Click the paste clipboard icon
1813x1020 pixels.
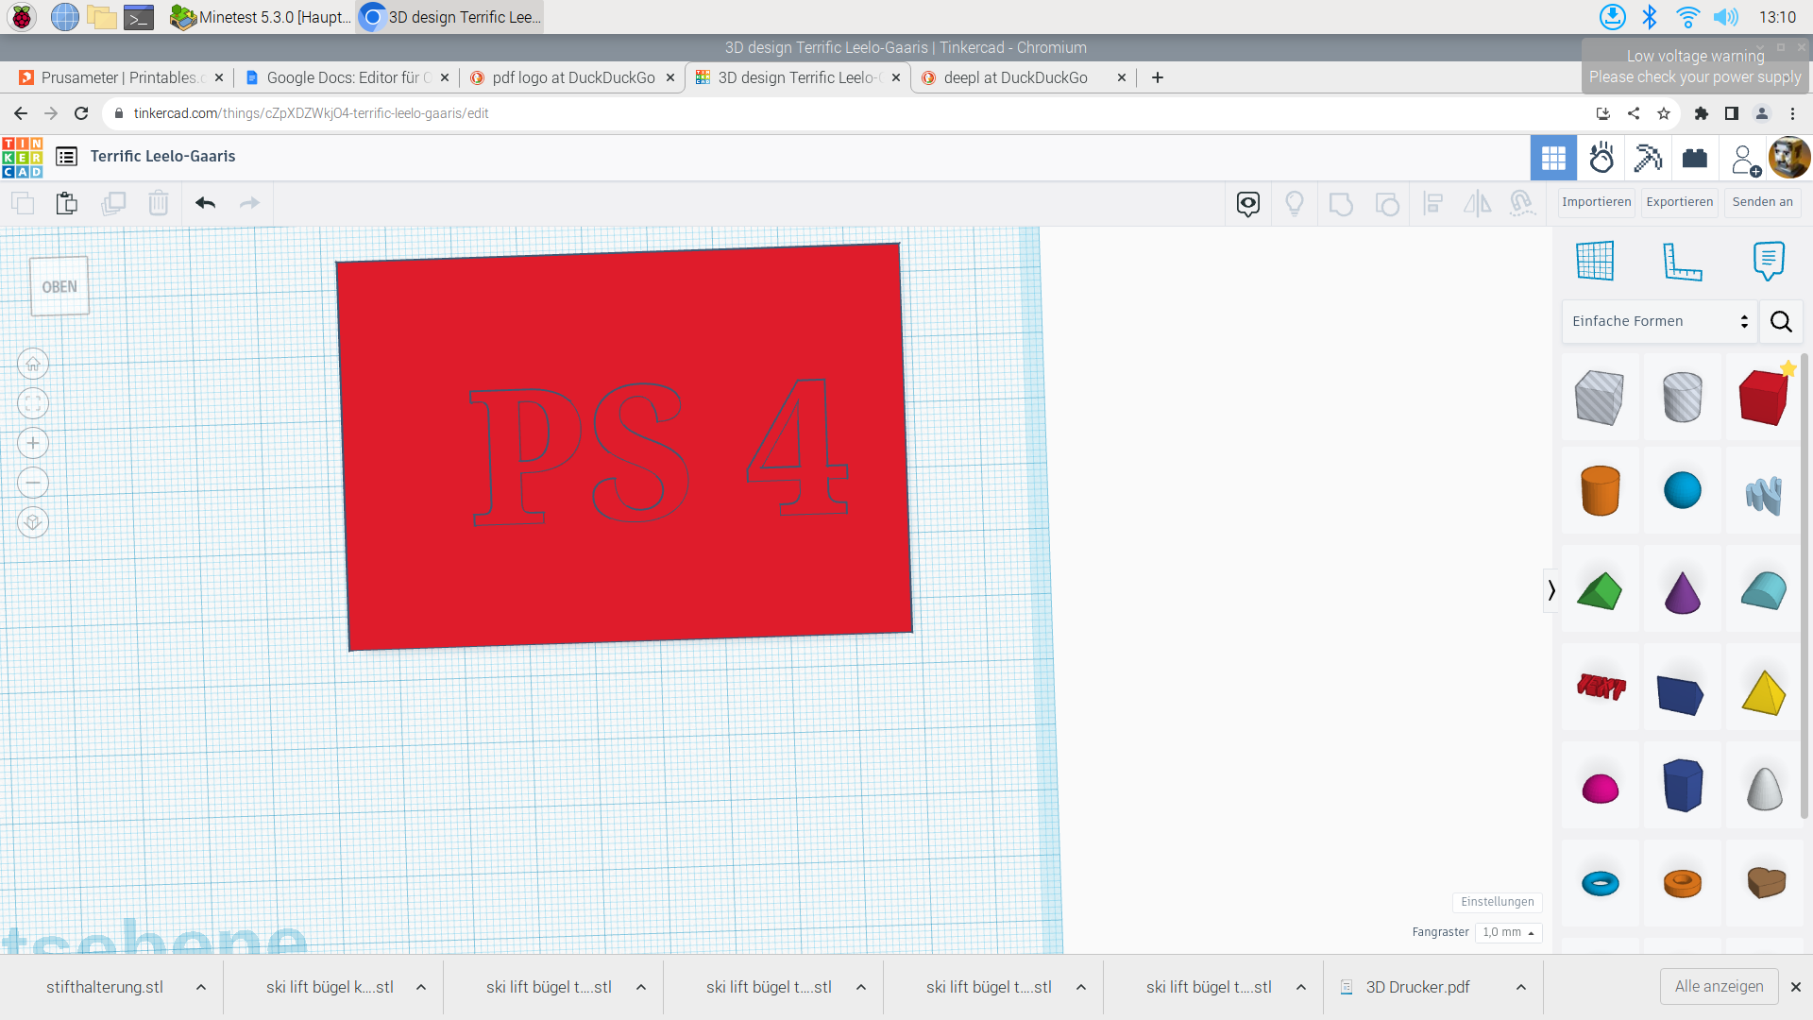pyautogui.click(x=66, y=203)
